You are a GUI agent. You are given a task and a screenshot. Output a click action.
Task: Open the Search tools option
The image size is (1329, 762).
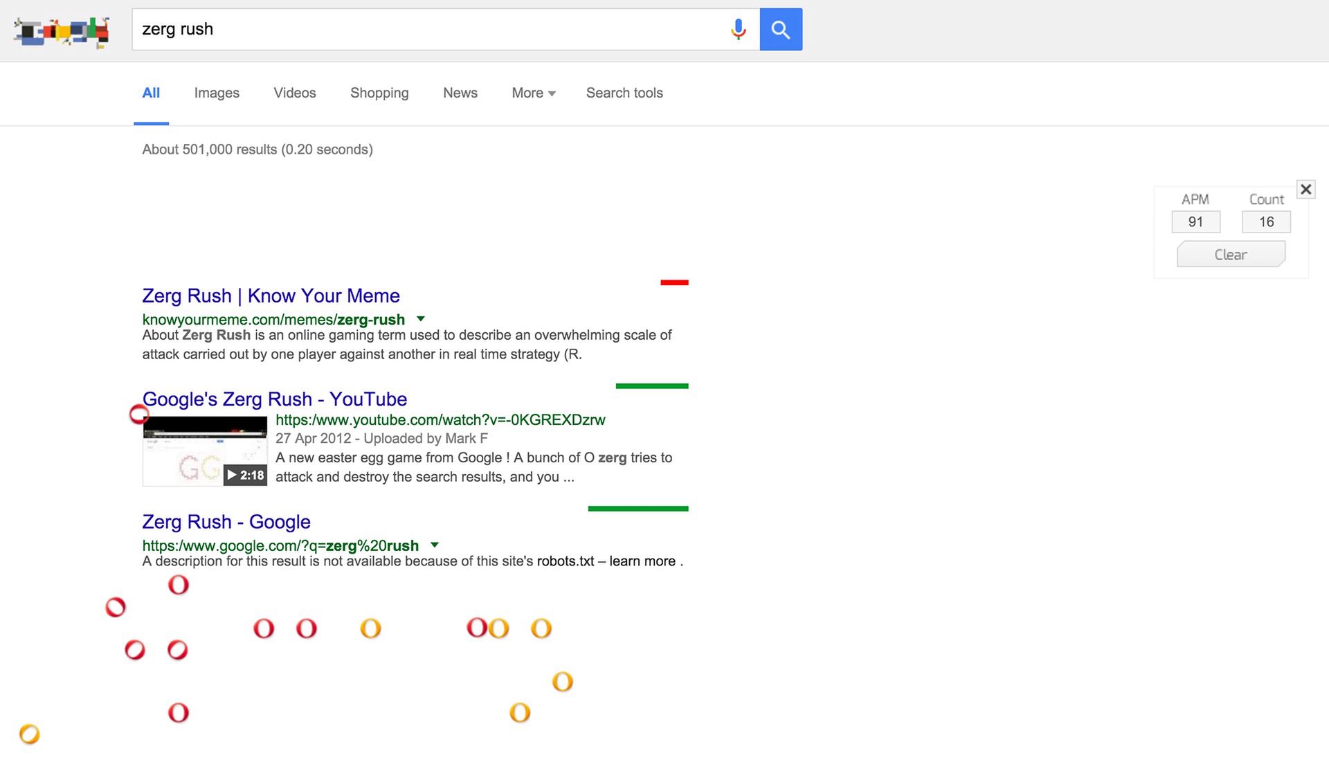click(x=624, y=93)
